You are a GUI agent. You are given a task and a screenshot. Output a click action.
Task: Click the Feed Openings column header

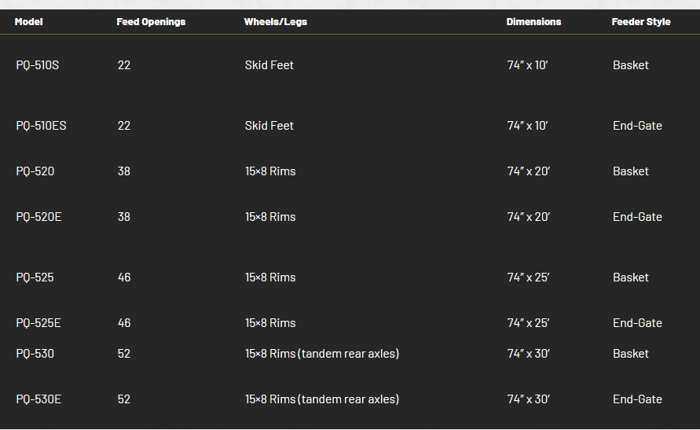151,22
